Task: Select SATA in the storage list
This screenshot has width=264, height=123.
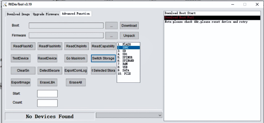Action: [x=128, y=70]
